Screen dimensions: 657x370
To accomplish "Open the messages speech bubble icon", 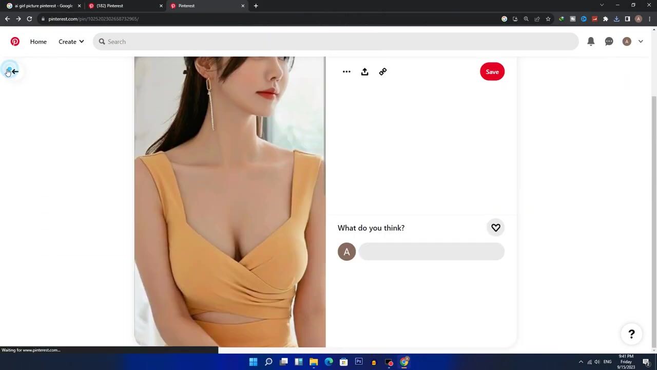I will [x=609, y=42].
